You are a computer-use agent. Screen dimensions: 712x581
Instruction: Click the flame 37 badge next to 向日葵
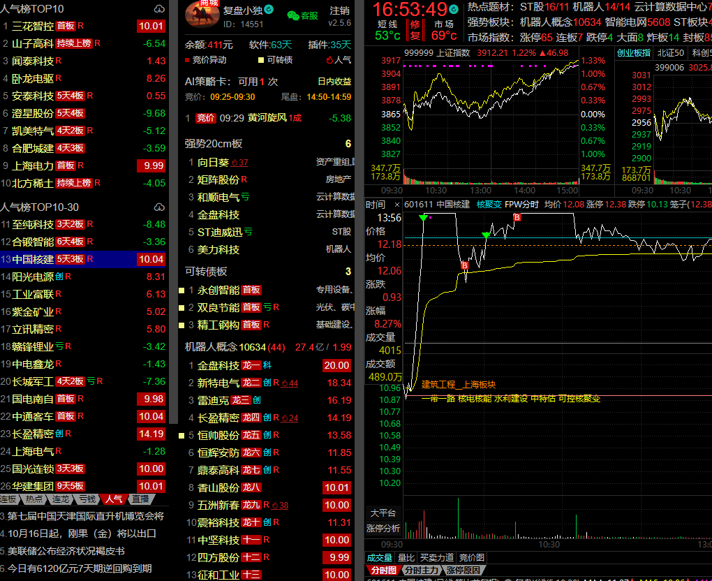click(x=239, y=163)
